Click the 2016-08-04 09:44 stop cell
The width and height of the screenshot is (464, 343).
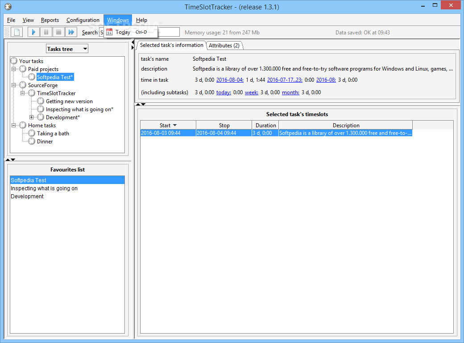pyautogui.click(x=224, y=133)
